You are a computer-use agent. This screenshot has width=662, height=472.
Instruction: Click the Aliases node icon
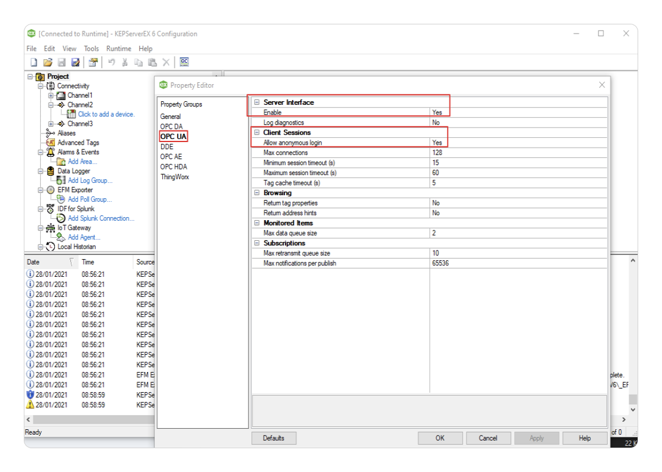coord(51,133)
